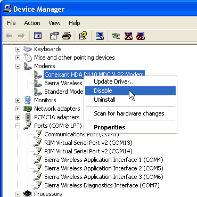Choose Update Driver from context menu
This screenshot has height=197, width=197.
pyautogui.click(x=130, y=82)
